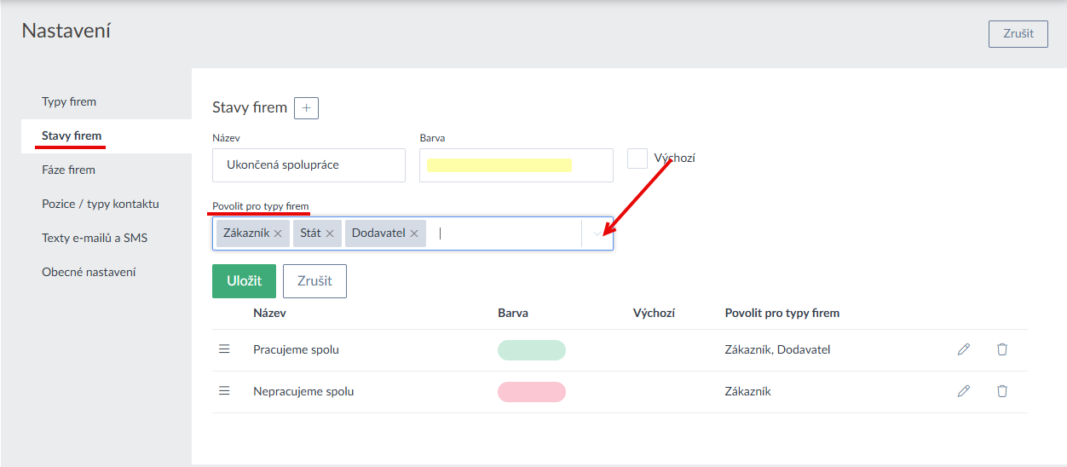This screenshot has width=1067, height=467.
Task: Select Texty e-mailů a SMS
Action: click(95, 238)
